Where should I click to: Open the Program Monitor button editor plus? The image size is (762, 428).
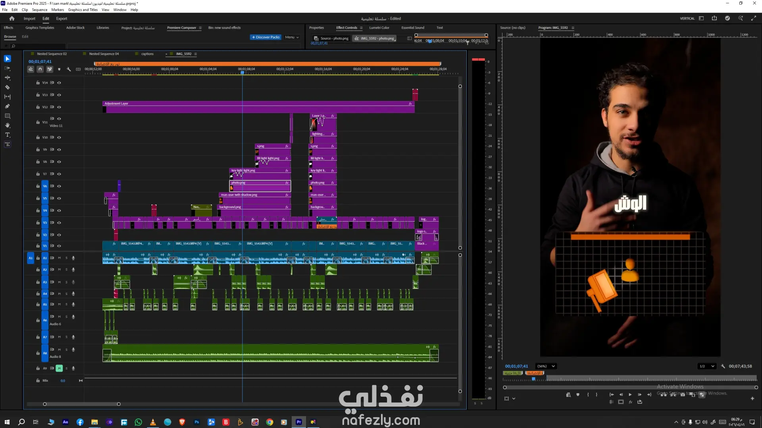click(x=752, y=399)
